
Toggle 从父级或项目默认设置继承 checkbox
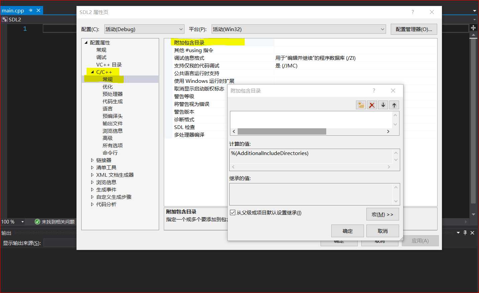233,212
